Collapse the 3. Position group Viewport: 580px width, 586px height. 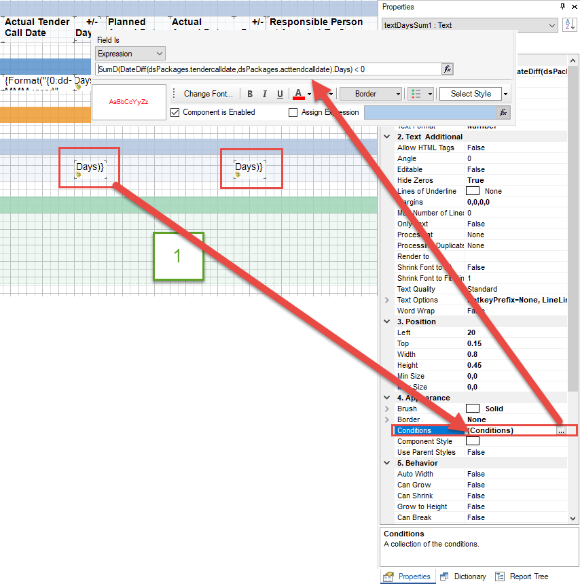[x=387, y=322]
